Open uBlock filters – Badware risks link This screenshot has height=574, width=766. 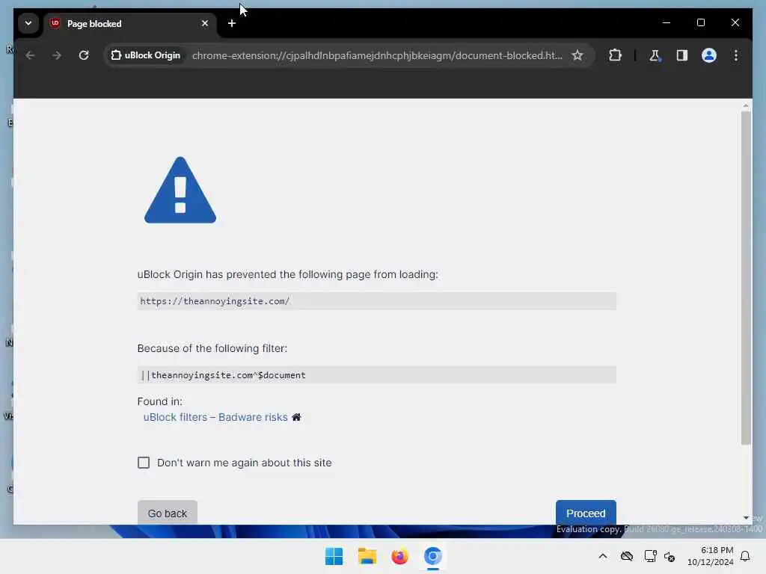click(215, 417)
